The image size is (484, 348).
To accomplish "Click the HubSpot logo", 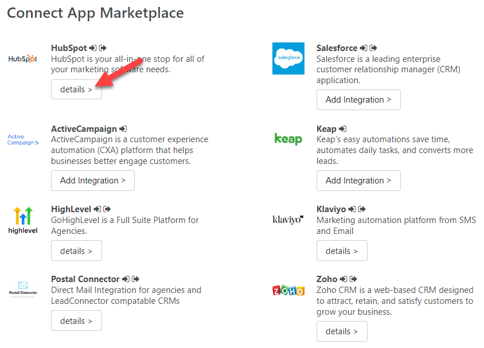I will click(x=22, y=58).
